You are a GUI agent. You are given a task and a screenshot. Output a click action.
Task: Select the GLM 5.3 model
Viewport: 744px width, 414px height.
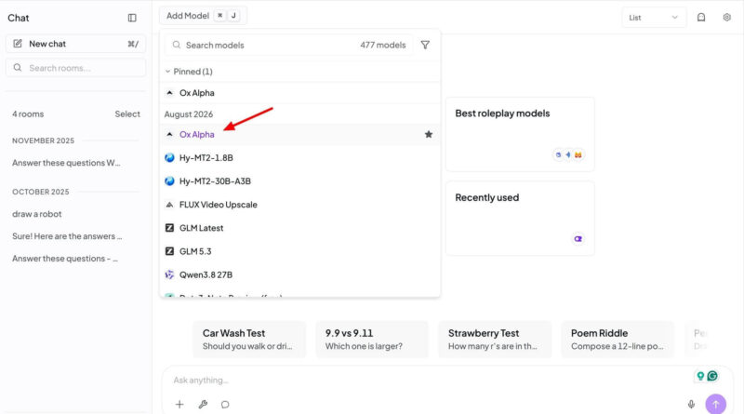pos(299,251)
